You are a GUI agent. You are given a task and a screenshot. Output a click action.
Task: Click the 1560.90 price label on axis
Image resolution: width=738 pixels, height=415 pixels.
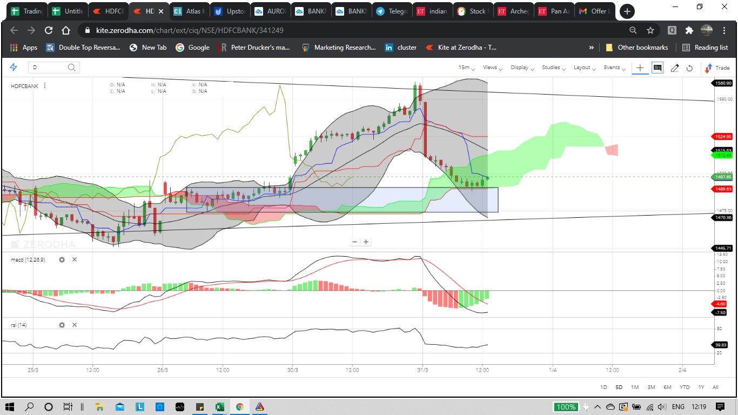(x=723, y=83)
